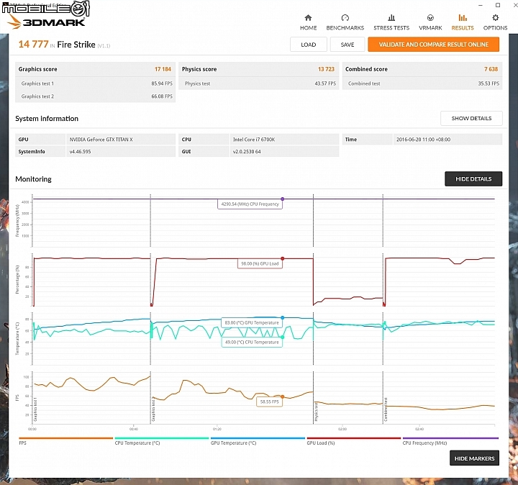The height and width of the screenshot is (485, 518).
Task: Click the VRMark circular icon
Action: coord(430,17)
